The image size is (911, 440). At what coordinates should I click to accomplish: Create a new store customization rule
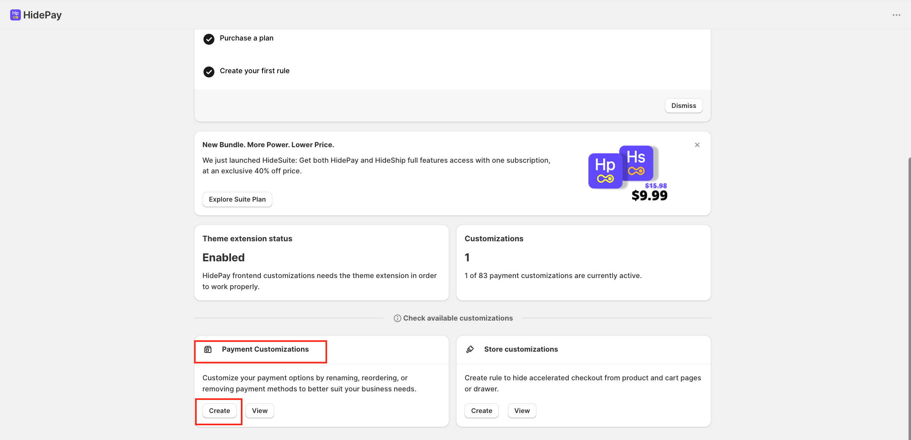tap(481, 411)
